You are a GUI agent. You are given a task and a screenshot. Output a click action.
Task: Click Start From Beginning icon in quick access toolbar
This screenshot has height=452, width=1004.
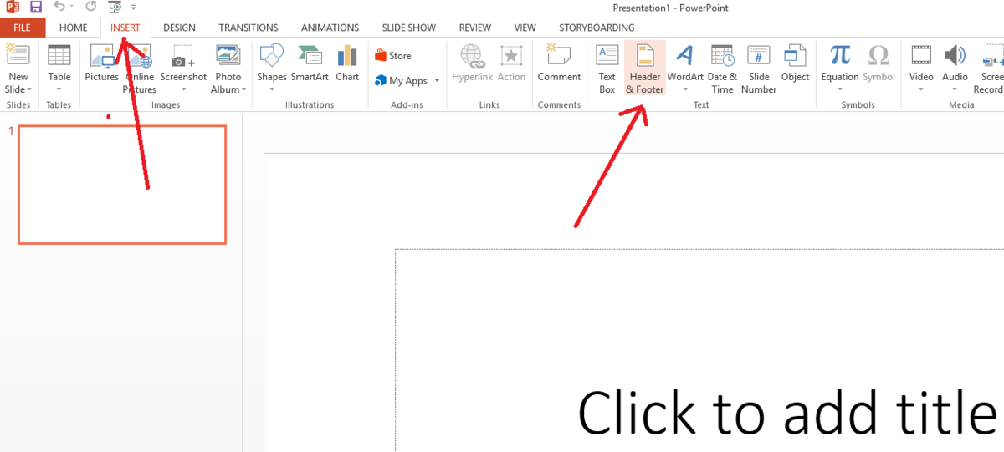point(115,7)
